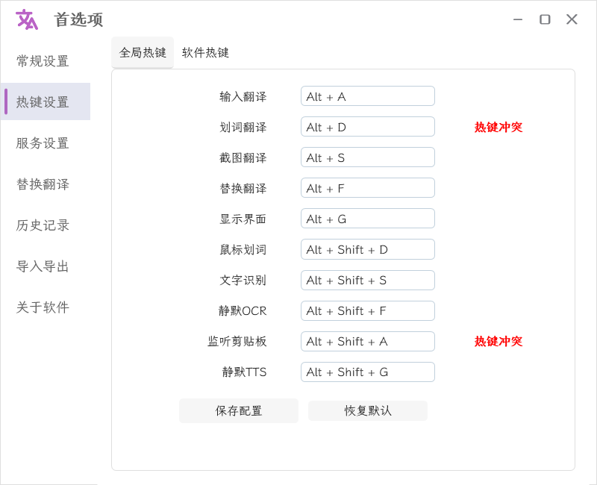Click the 划词翻译 hotkey field
597x485 pixels.
367,127
